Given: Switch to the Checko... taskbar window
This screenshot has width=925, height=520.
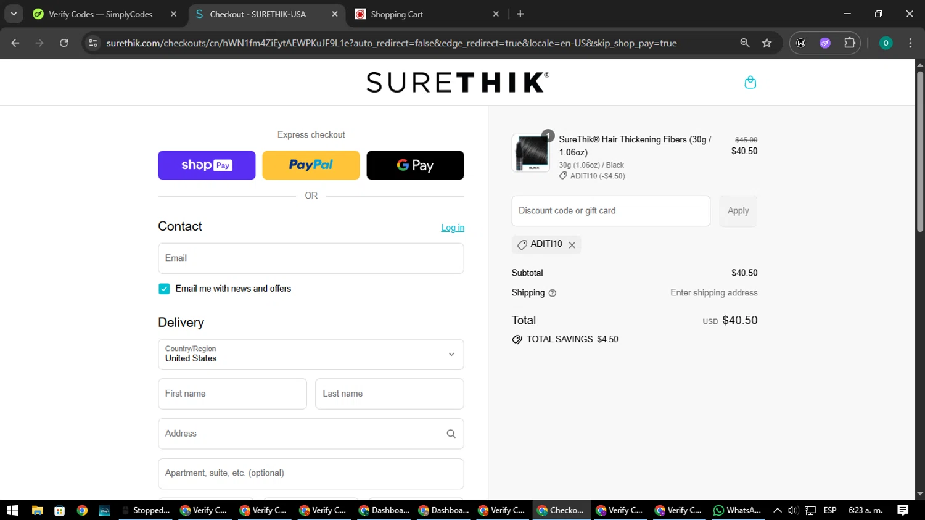Looking at the screenshot, I should pyautogui.click(x=561, y=510).
